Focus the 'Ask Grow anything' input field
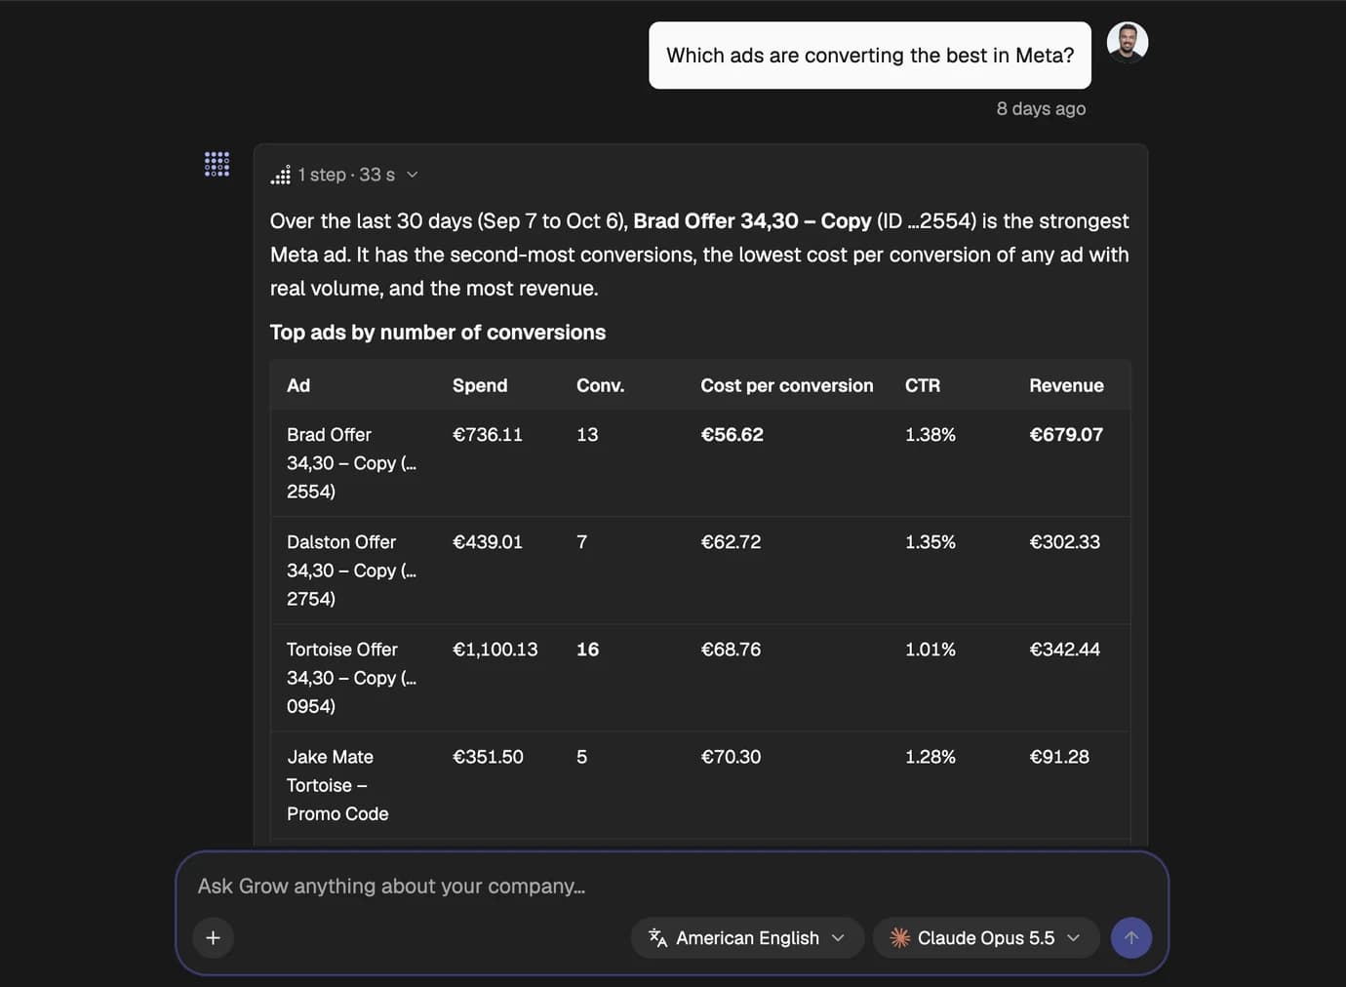The height and width of the screenshot is (987, 1346). [x=671, y=886]
